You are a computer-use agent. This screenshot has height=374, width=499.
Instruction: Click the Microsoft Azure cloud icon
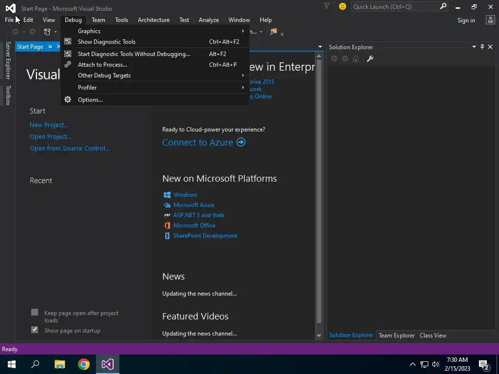coord(167,205)
